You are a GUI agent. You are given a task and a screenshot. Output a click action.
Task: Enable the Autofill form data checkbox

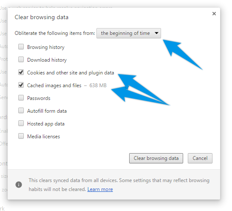21,110
